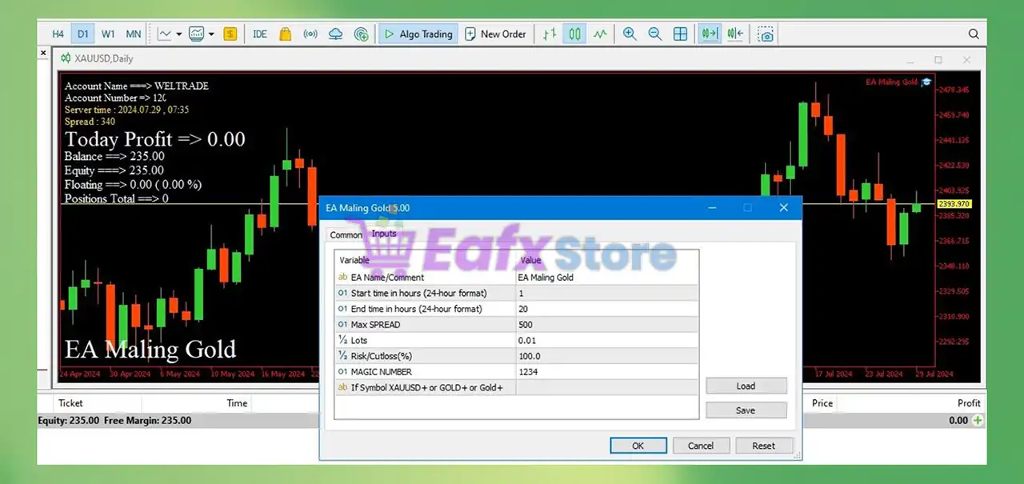Click the green plus icon beside profit

(978, 420)
